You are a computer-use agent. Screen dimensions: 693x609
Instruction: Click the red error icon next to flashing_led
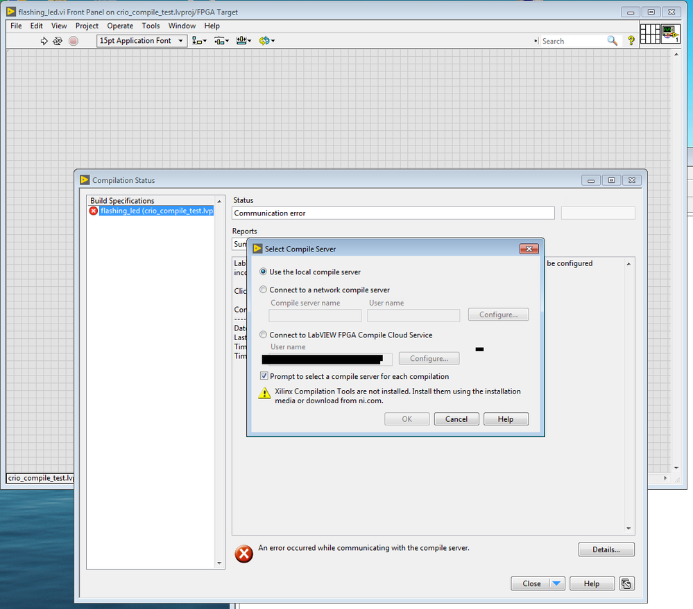click(x=93, y=211)
